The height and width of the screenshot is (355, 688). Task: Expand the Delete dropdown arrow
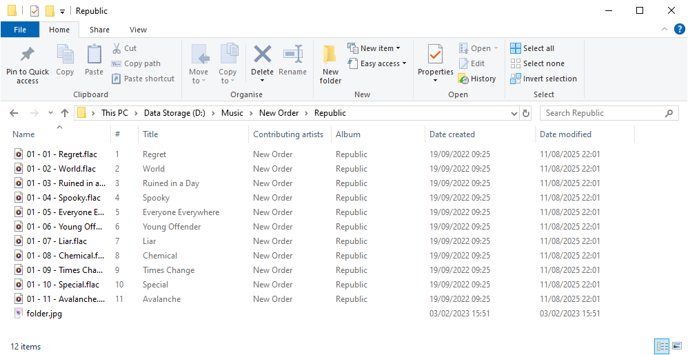click(263, 81)
